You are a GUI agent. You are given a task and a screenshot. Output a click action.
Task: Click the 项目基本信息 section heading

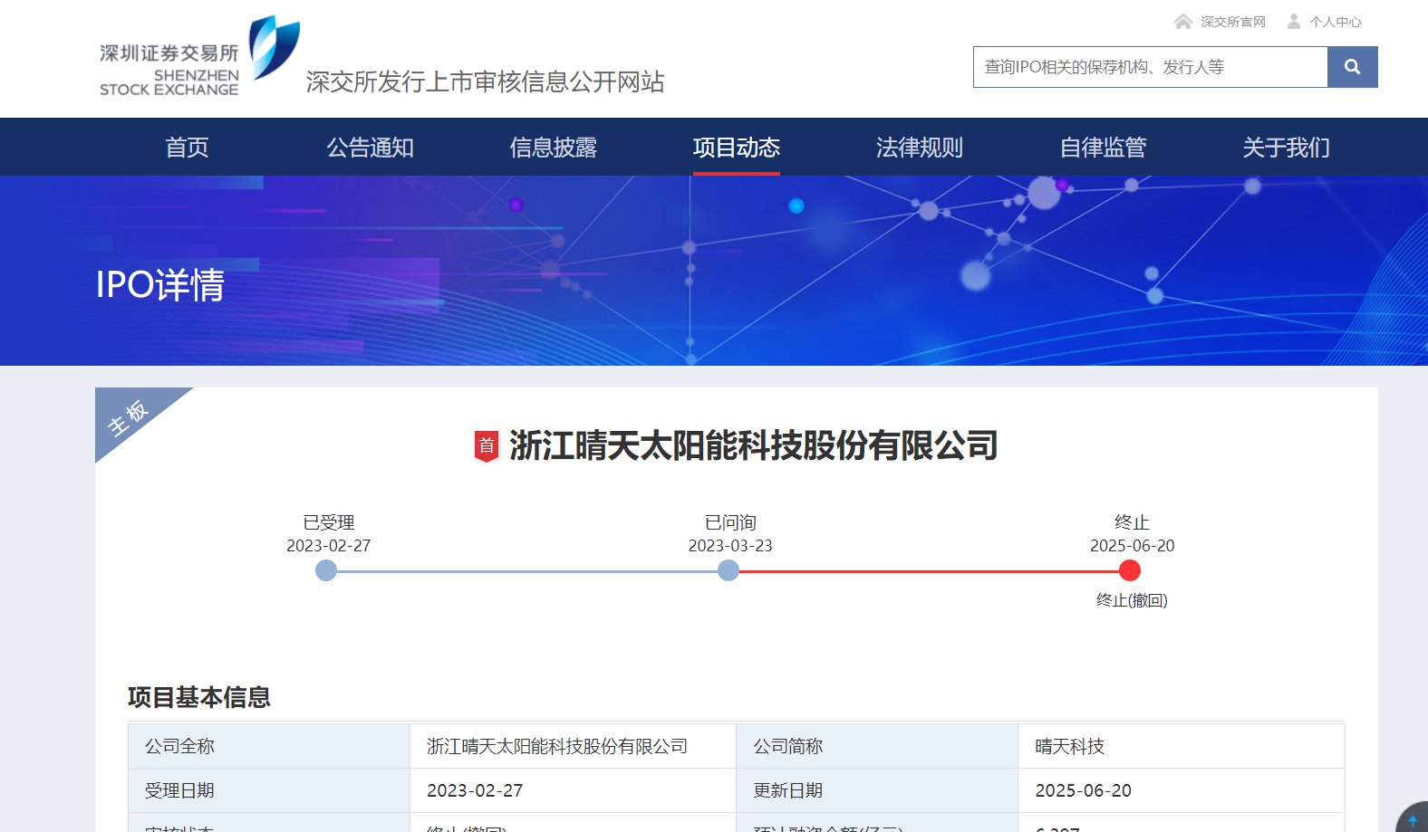[199, 697]
